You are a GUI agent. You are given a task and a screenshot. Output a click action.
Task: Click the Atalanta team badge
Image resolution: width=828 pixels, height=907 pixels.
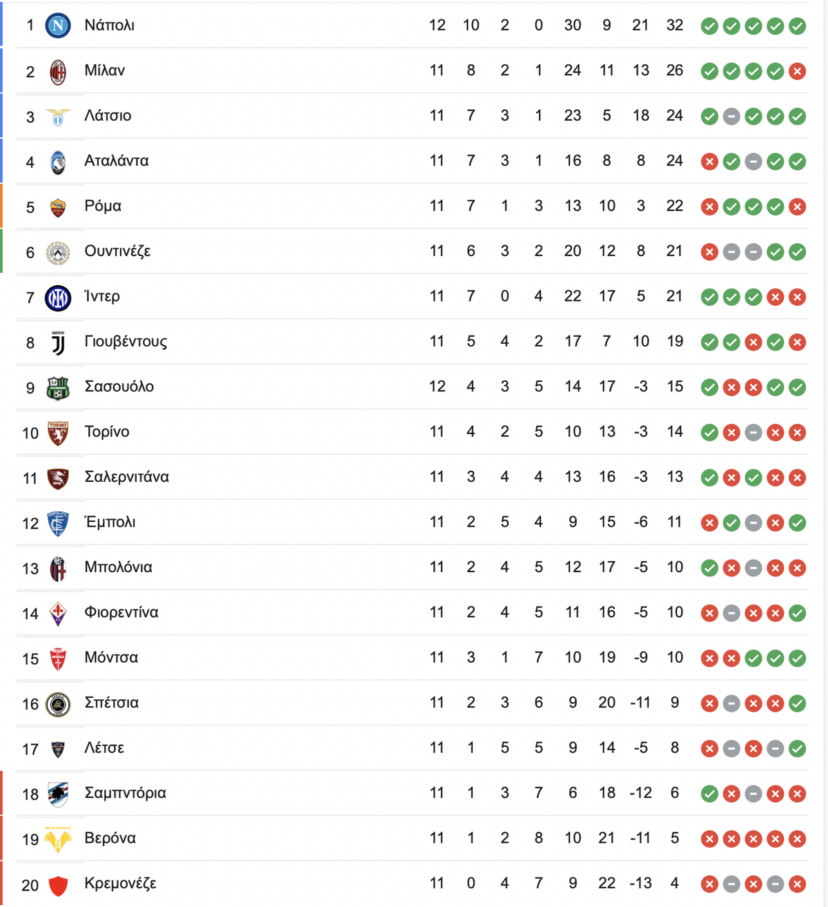tap(58, 162)
